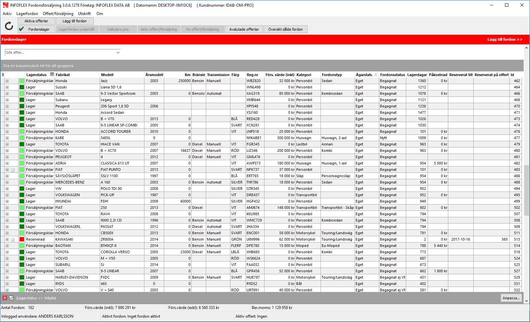This screenshot has height=322, width=530.
Task: Select the 'WBZ820' registration cell
Action: click(255, 81)
